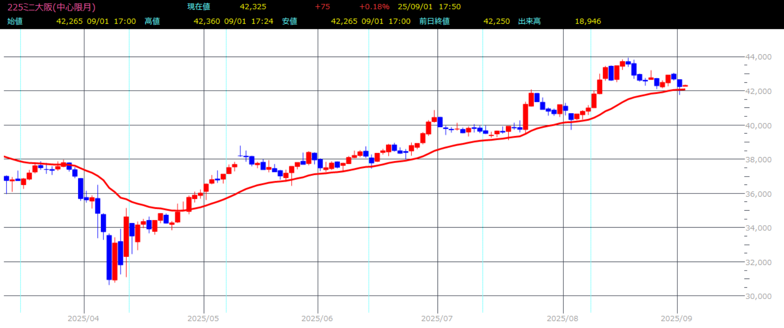Click the 40,000 price axis label

pyautogui.click(x=758, y=126)
